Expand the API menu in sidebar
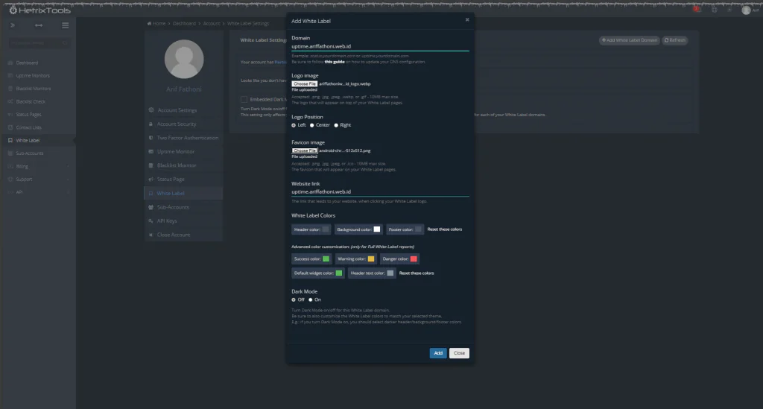This screenshot has width=763, height=409. point(38,192)
